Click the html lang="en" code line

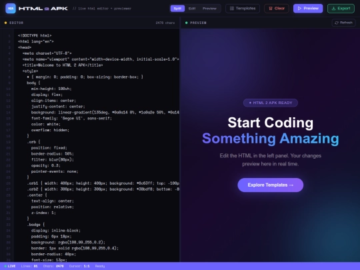click(x=35, y=41)
